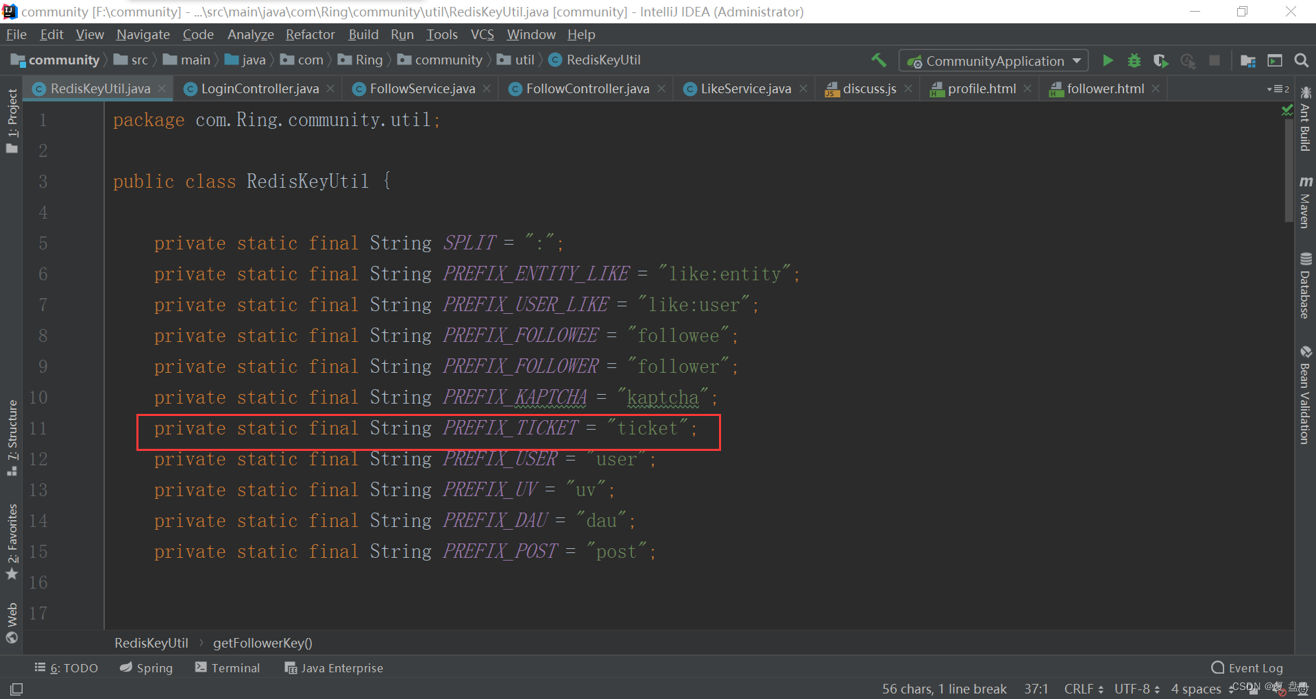Viewport: 1316px width, 699px height.
Task: Click the inspection status checkmark icon
Action: (x=1287, y=110)
